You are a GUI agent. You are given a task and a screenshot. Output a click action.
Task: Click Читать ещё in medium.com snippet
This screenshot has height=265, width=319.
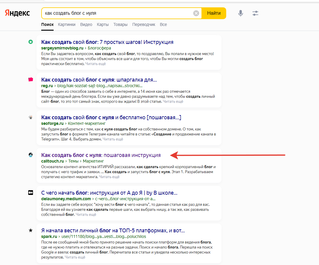pos(86,214)
